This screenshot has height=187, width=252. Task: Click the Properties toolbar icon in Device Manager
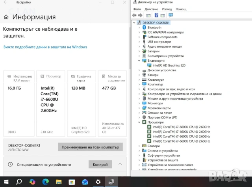tap(148, 15)
